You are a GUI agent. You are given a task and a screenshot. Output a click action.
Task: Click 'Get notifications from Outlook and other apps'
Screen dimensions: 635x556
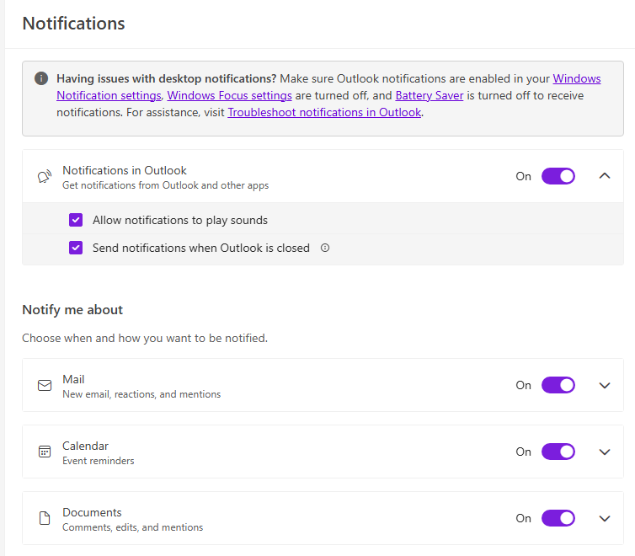tap(166, 185)
